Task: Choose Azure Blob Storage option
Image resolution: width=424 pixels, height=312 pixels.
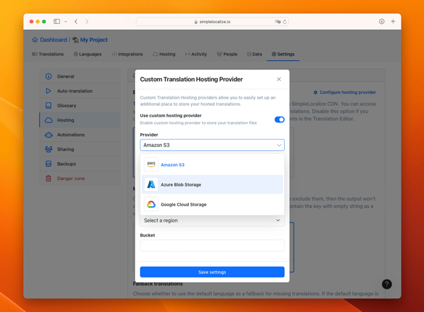Action: click(x=212, y=184)
